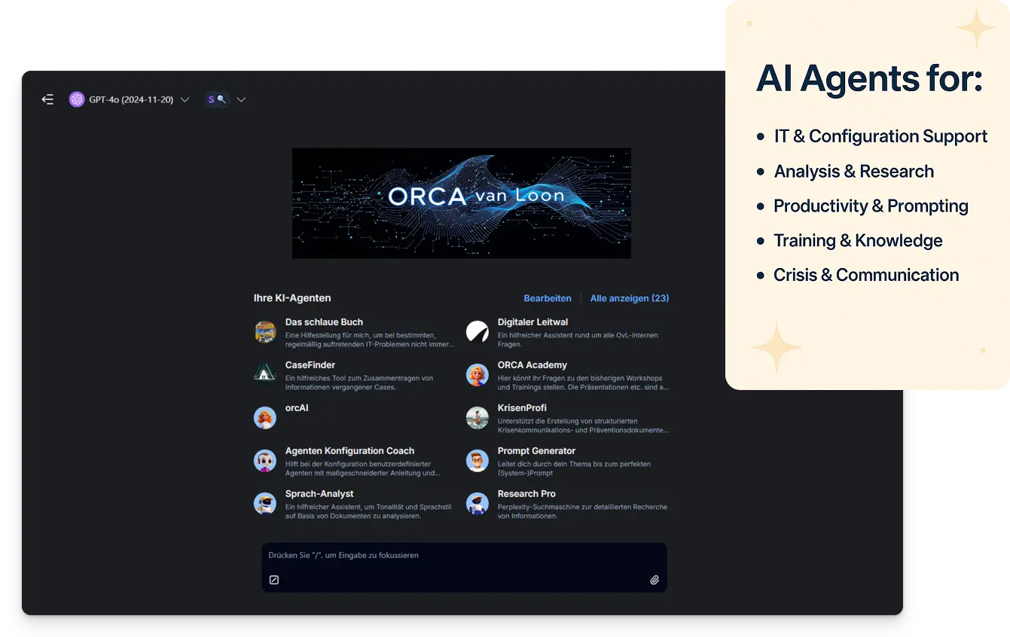1010x637 pixels.
Task: Expand the chevron next to search plugin icon
Action: coord(241,99)
